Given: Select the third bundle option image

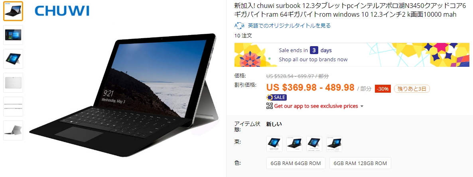Looking at the screenshot, I should [314, 144].
